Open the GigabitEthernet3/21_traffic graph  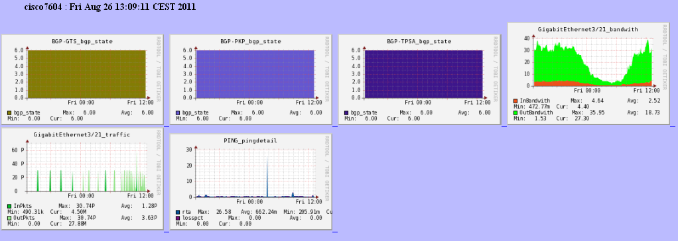[x=82, y=178]
